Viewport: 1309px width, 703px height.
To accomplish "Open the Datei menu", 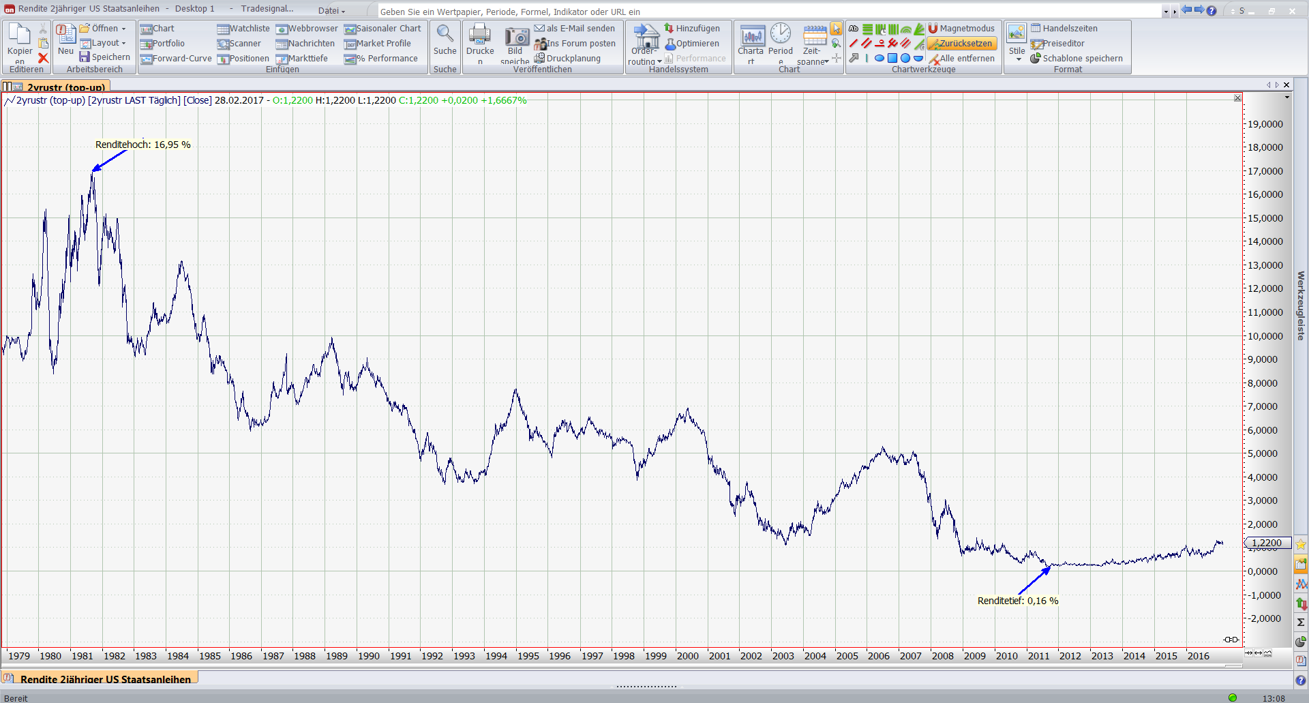I will [331, 11].
